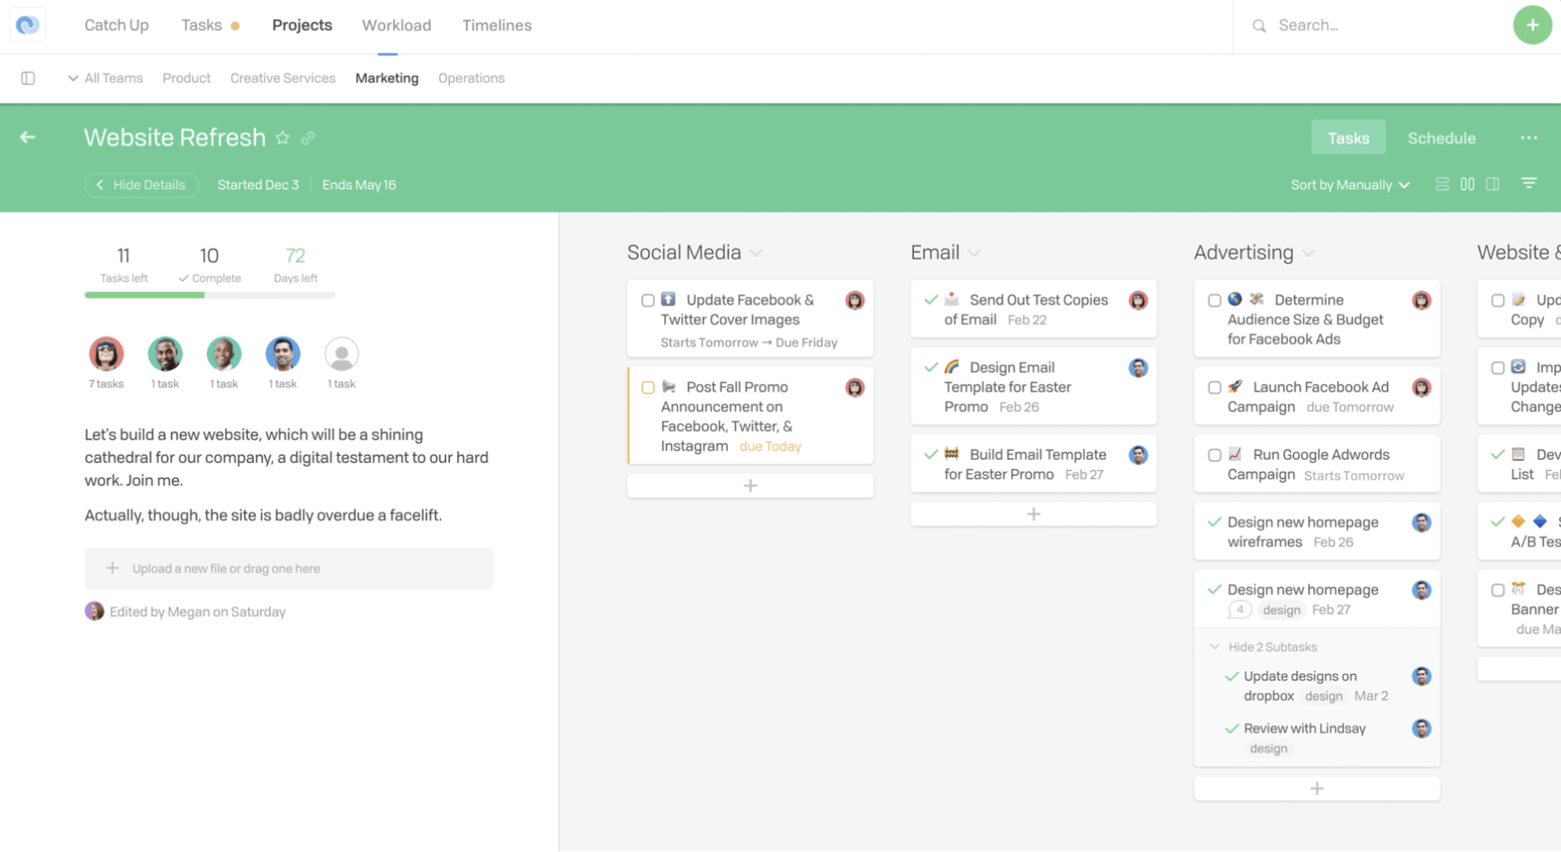Switch to the Schedule tab
This screenshot has width=1561, height=852.
pyautogui.click(x=1441, y=138)
